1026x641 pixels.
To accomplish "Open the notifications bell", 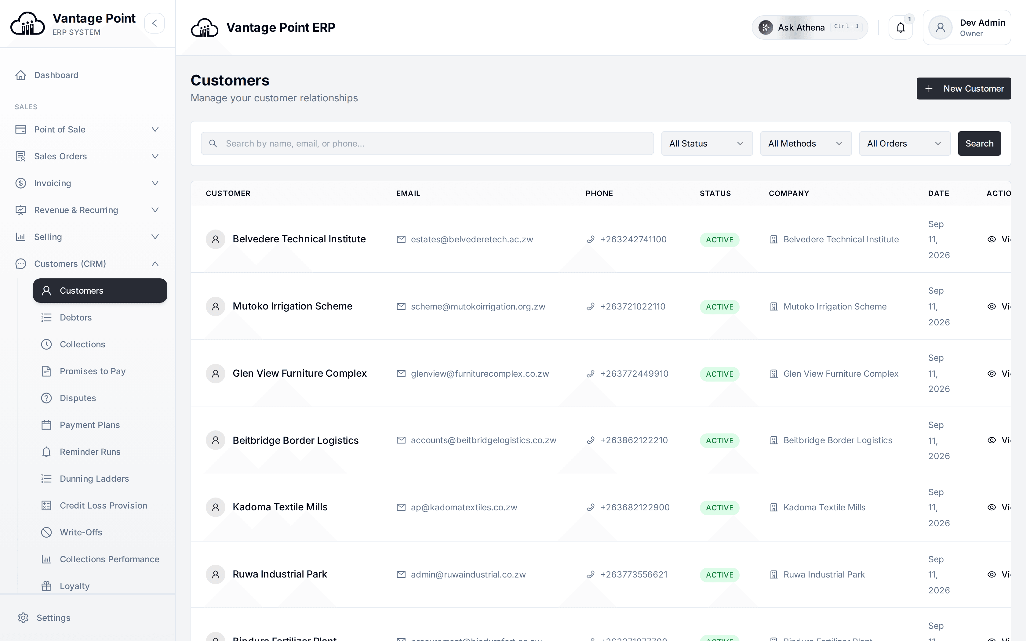I will tap(900, 27).
